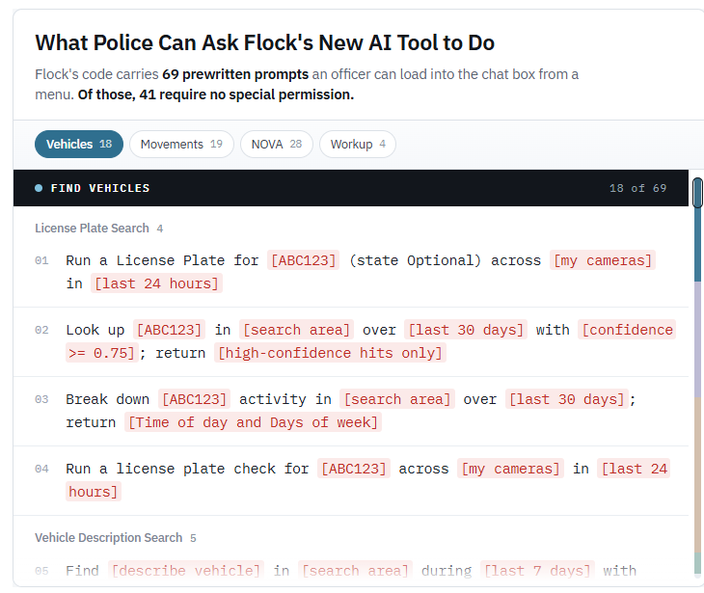
Task: Click the blue dot beside FIND VEHICLES
Action: point(39,188)
